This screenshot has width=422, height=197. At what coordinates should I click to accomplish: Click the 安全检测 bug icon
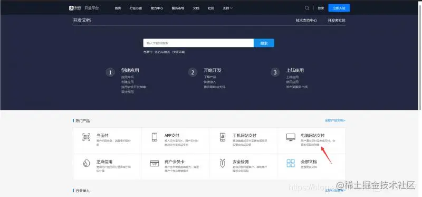click(223, 163)
